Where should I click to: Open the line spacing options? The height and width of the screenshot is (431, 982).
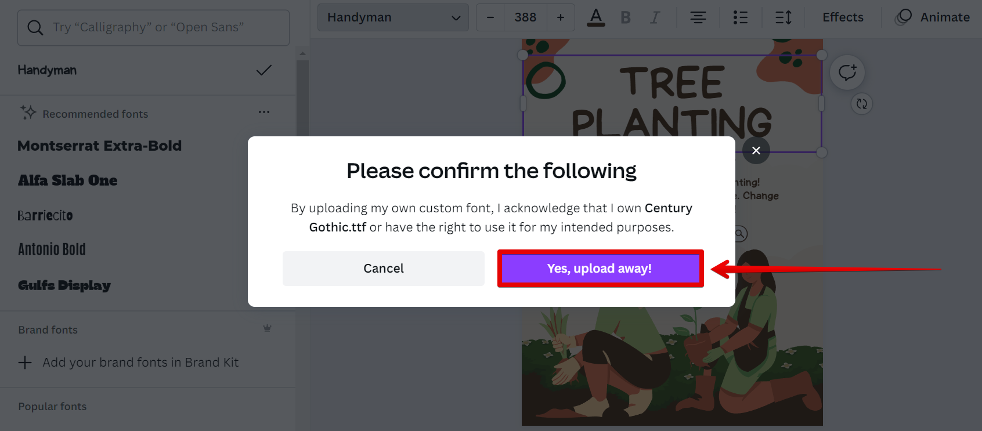click(784, 17)
